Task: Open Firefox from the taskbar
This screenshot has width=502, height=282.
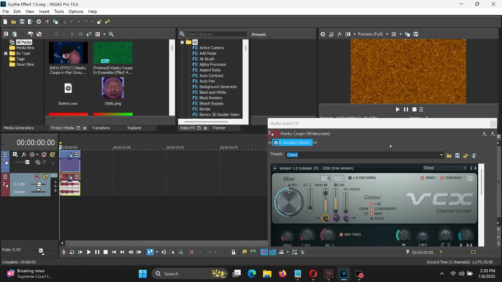Action: 282,274
